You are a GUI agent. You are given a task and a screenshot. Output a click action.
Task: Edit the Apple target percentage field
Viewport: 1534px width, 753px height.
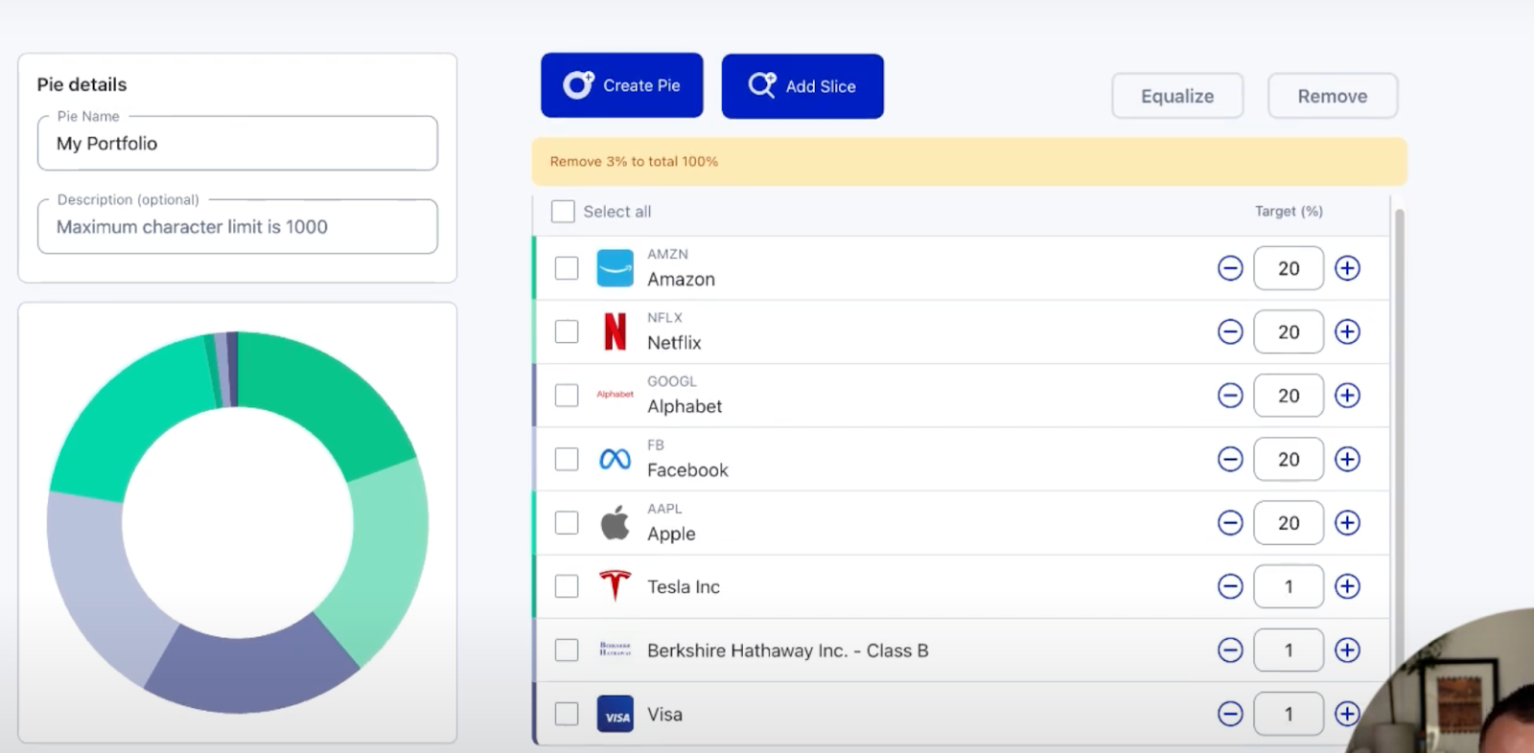click(x=1289, y=522)
